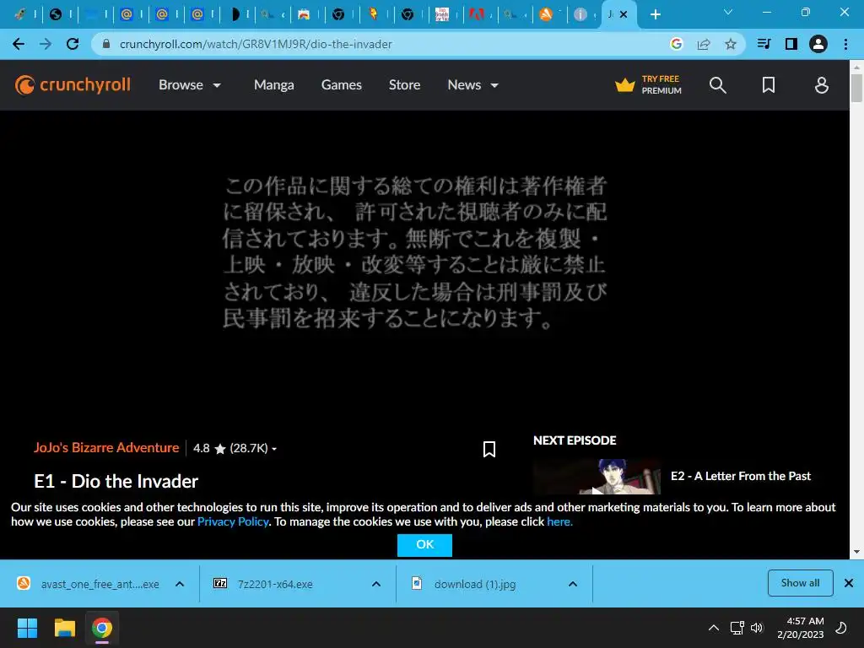Close the current Crunchyroll tab
This screenshot has height=648, width=864.
point(624,14)
